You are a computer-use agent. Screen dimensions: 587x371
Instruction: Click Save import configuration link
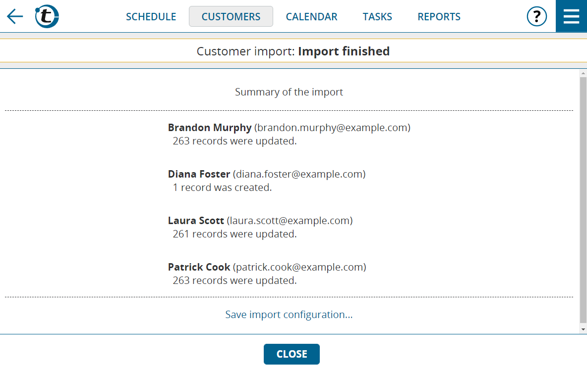coord(289,315)
